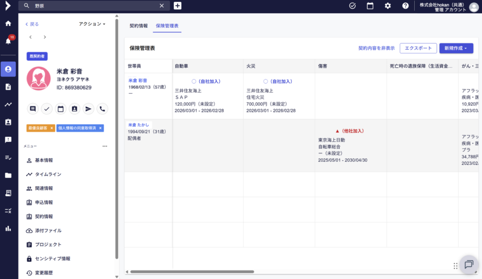Open the notifications bell icon
This screenshot has height=279, width=482.
(8, 41)
